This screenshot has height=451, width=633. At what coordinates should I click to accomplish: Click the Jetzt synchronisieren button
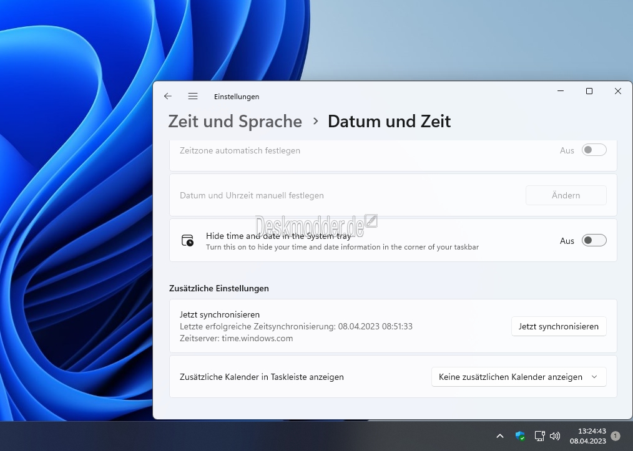tap(559, 326)
